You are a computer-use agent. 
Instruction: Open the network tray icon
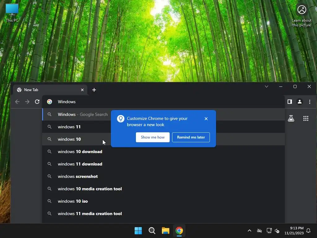(x=269, y=231)
